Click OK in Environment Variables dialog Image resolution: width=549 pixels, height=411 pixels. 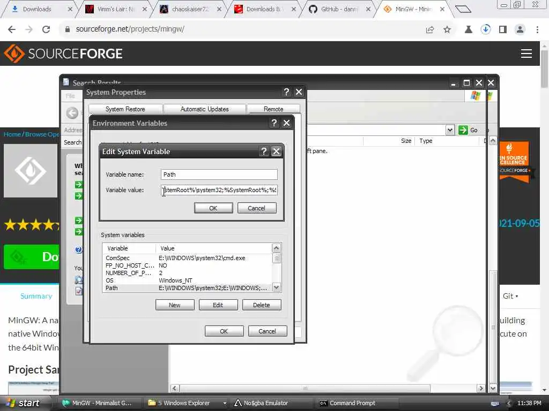[224, 331]
